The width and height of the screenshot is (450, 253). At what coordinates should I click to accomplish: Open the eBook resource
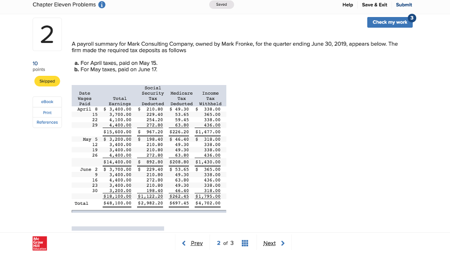47,102
